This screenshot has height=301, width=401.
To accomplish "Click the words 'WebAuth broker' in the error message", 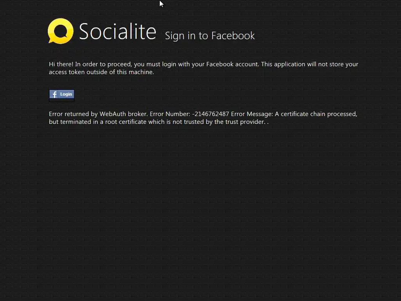I will pos(123,114).
